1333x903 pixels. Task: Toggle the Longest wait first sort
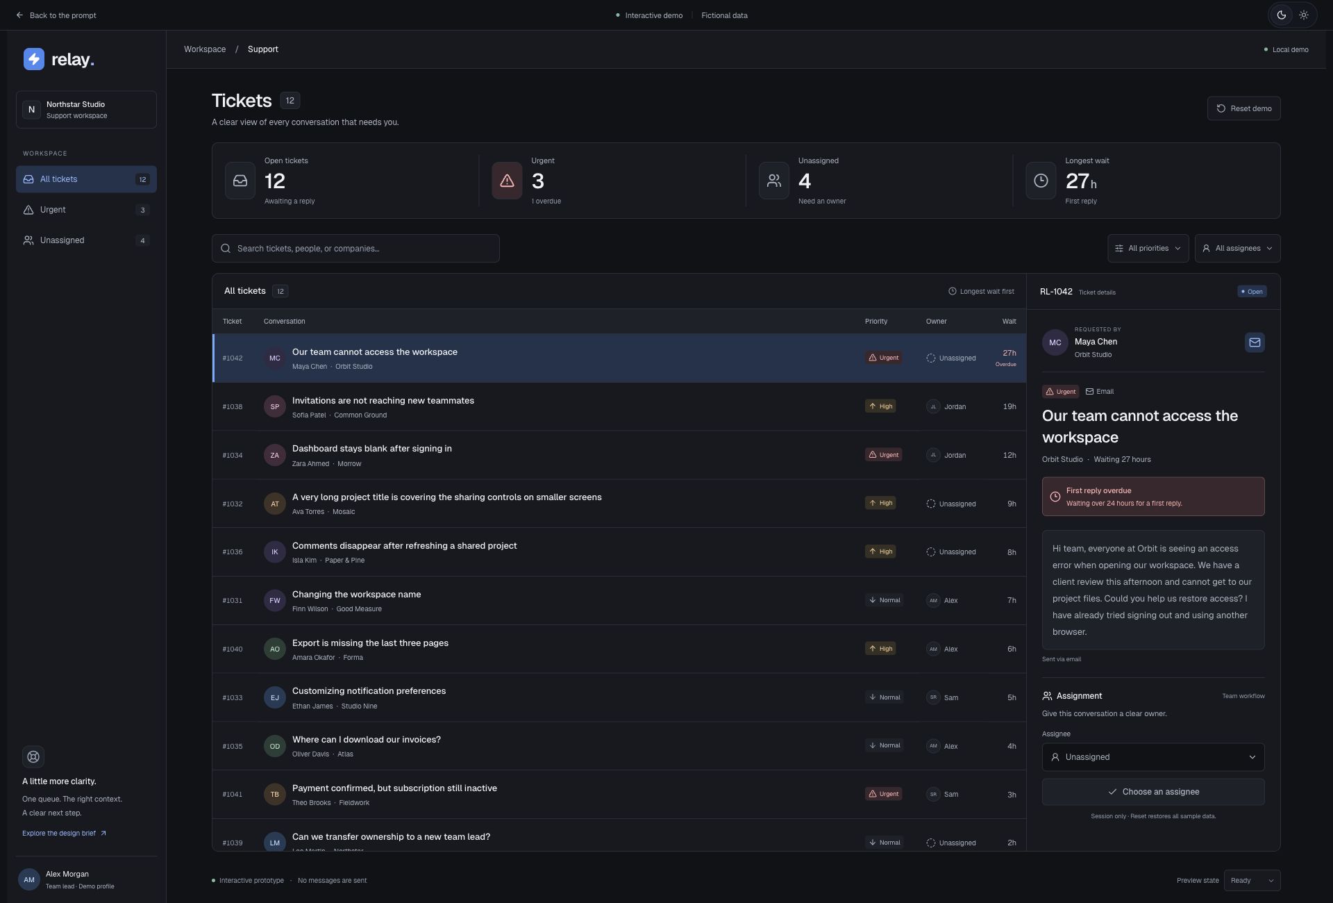981,292
